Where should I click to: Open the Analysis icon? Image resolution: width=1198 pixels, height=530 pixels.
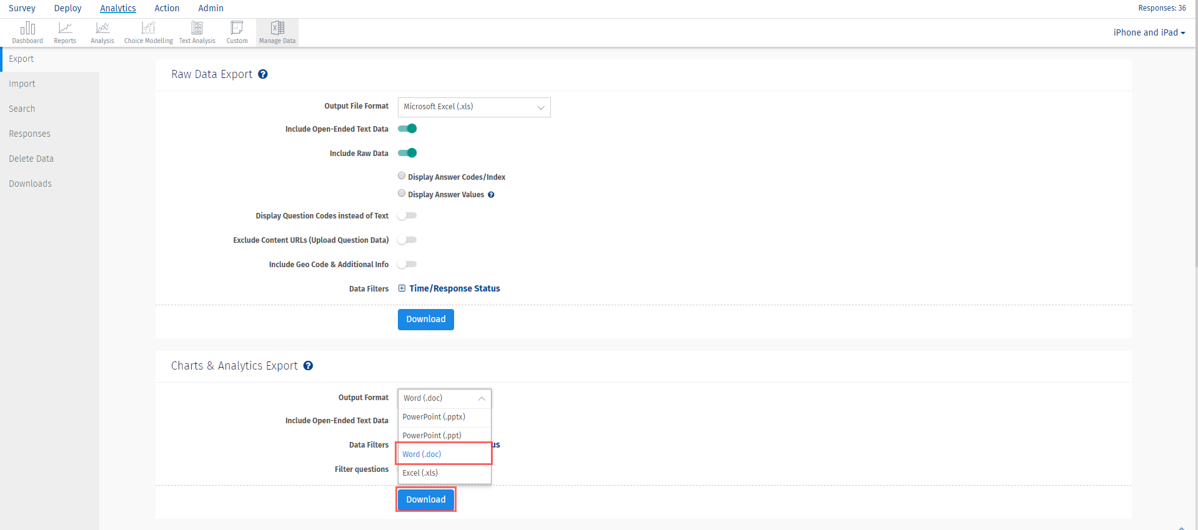102,32
